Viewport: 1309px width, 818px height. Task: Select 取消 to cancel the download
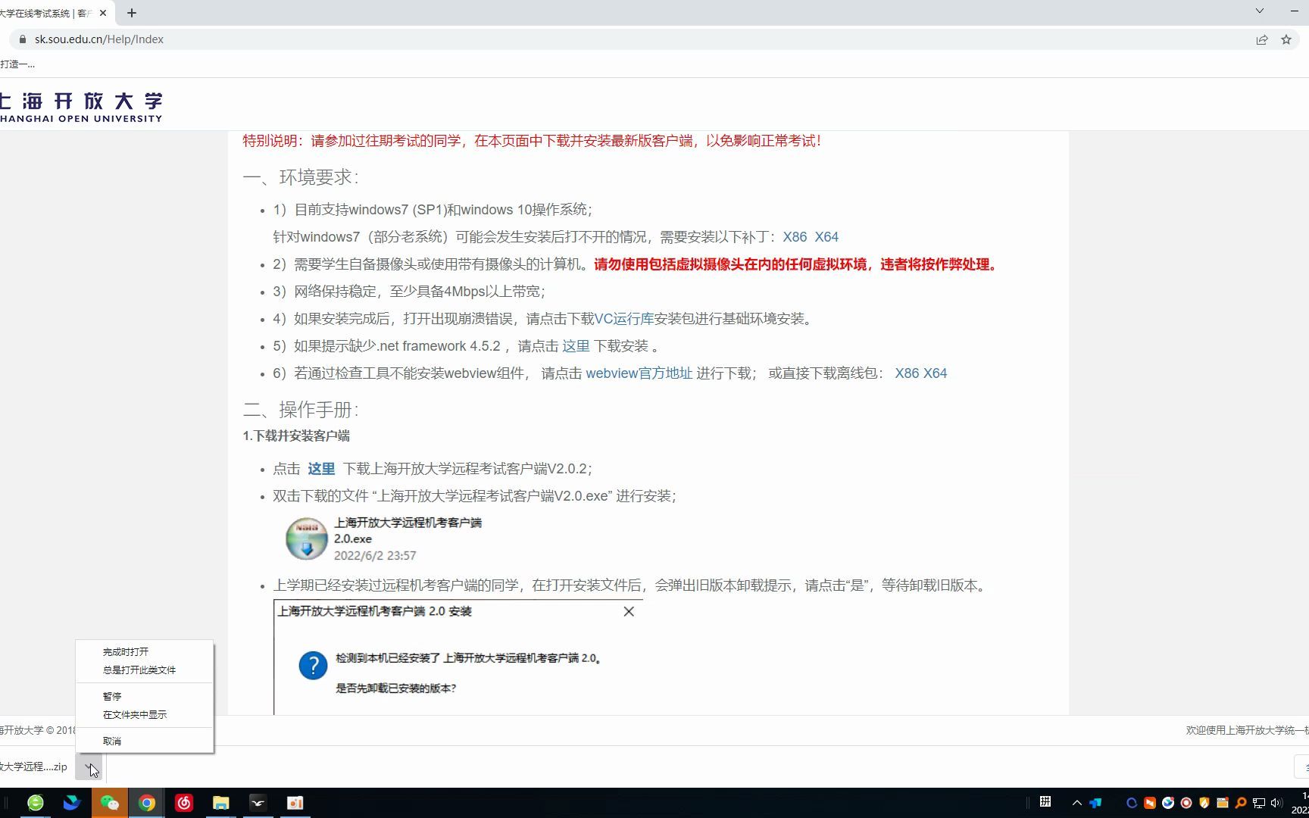(x=144, y=742)
